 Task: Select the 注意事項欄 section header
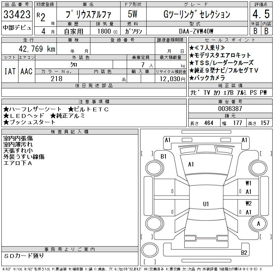coord(94,102)
